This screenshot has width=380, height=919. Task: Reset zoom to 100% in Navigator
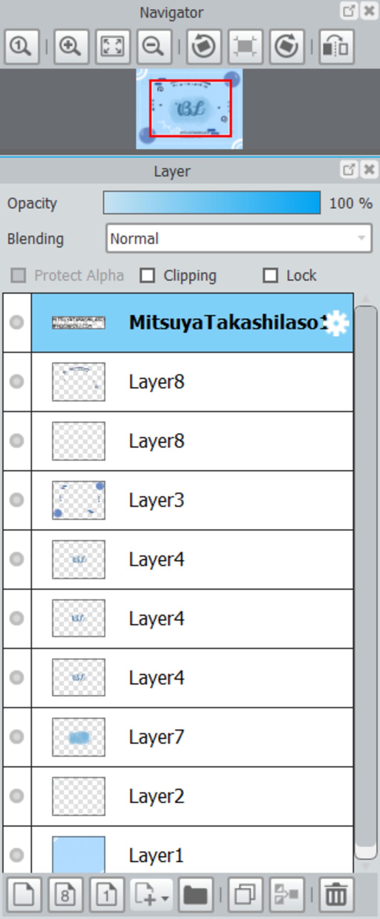[22, 47]
